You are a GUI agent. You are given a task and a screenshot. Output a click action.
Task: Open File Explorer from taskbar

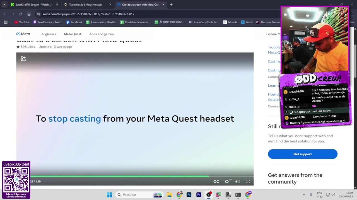click(x=169, y=195)
